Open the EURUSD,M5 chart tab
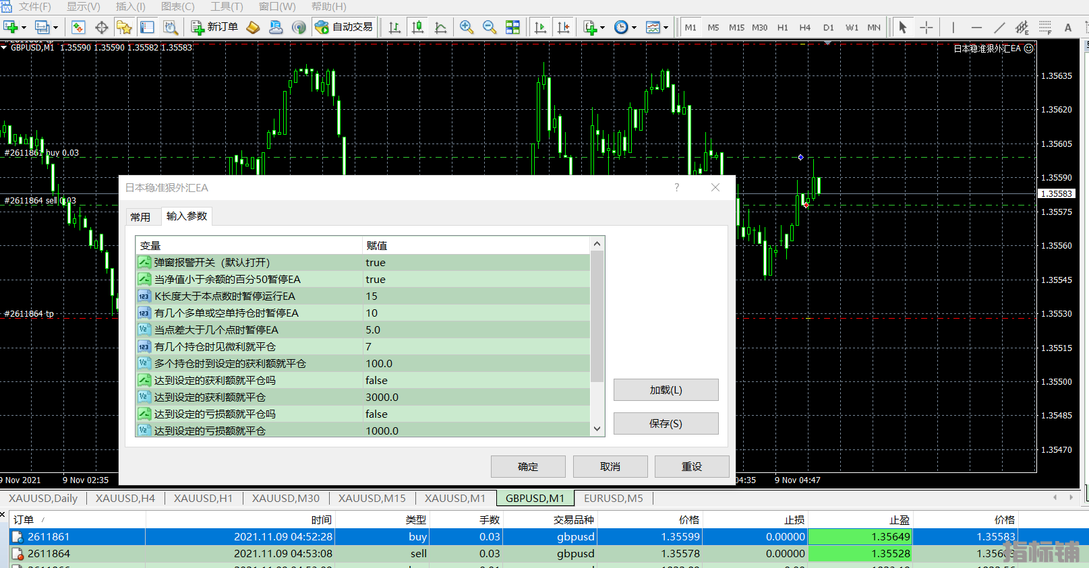Screen dimensions: 1089x568 point(614,498)
